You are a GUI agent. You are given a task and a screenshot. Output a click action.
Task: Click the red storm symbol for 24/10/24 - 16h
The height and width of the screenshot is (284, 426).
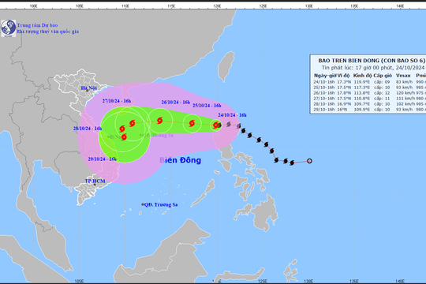215,125
